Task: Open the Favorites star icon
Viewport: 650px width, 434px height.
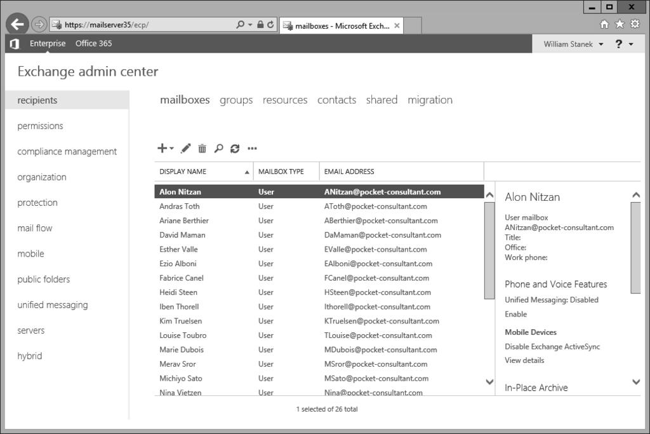Action: tap(620, 24)
